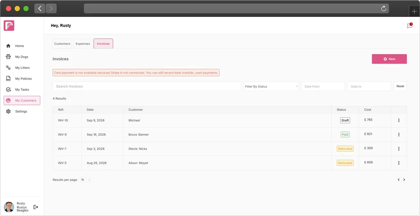
Task: Go to previous results page
Action: (x=399, y=180)
